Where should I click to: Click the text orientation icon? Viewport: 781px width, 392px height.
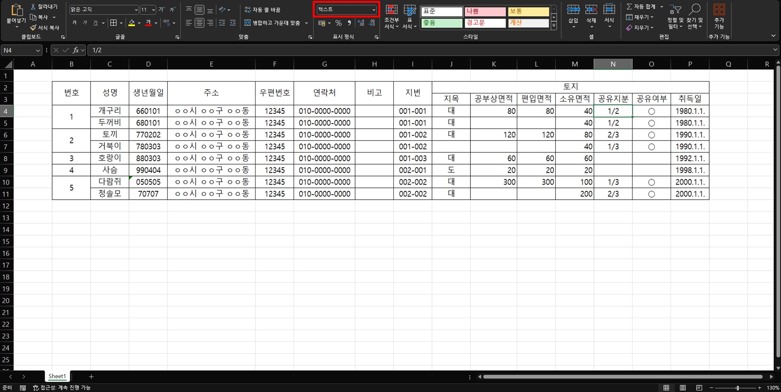coord(222,9)
